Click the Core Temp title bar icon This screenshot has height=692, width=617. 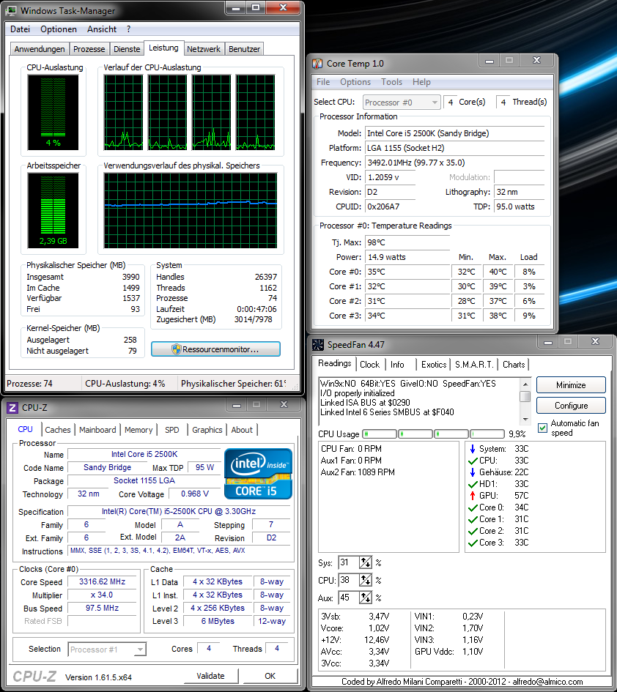pyautogui.click(x=317, y=64)
